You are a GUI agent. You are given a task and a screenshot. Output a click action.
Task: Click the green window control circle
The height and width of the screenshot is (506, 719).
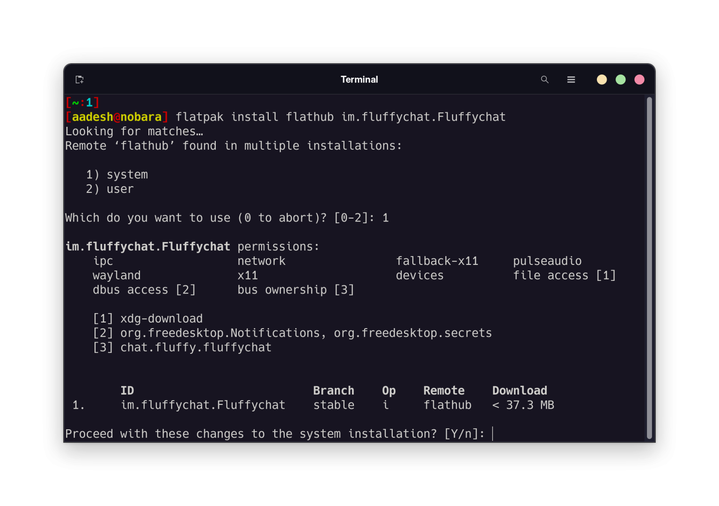620,79
